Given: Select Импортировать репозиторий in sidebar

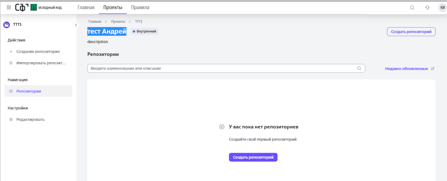Looking at the screenshot, I should point(41,63).
